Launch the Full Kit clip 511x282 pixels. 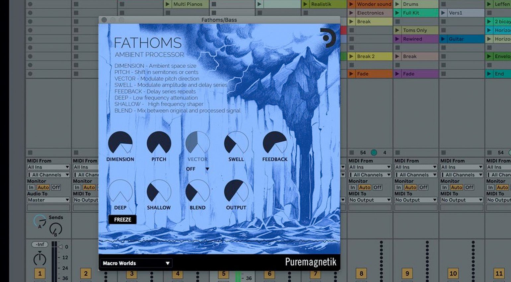pyautogui.click(x=397, y=13)
